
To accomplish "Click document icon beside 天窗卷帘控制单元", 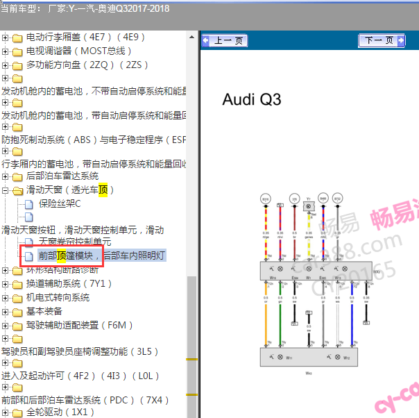I will coord(29,242).
